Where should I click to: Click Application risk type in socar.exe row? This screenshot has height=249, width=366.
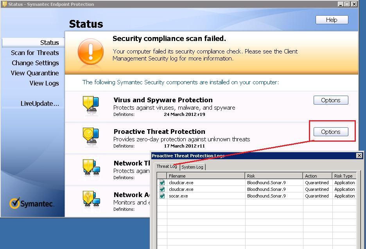[344, 196]
